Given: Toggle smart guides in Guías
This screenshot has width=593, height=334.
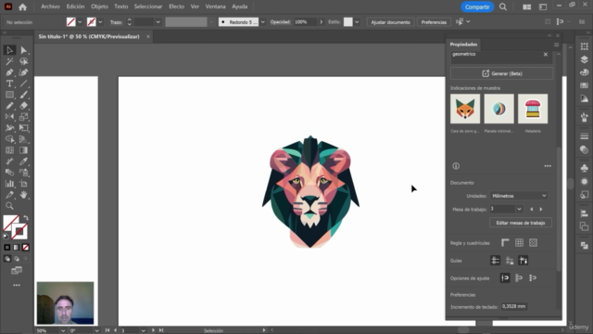Looking at the screenshot, I should coord(524,260).
